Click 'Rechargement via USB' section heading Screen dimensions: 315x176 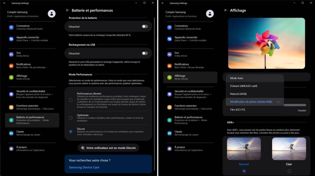coord(82,45)
